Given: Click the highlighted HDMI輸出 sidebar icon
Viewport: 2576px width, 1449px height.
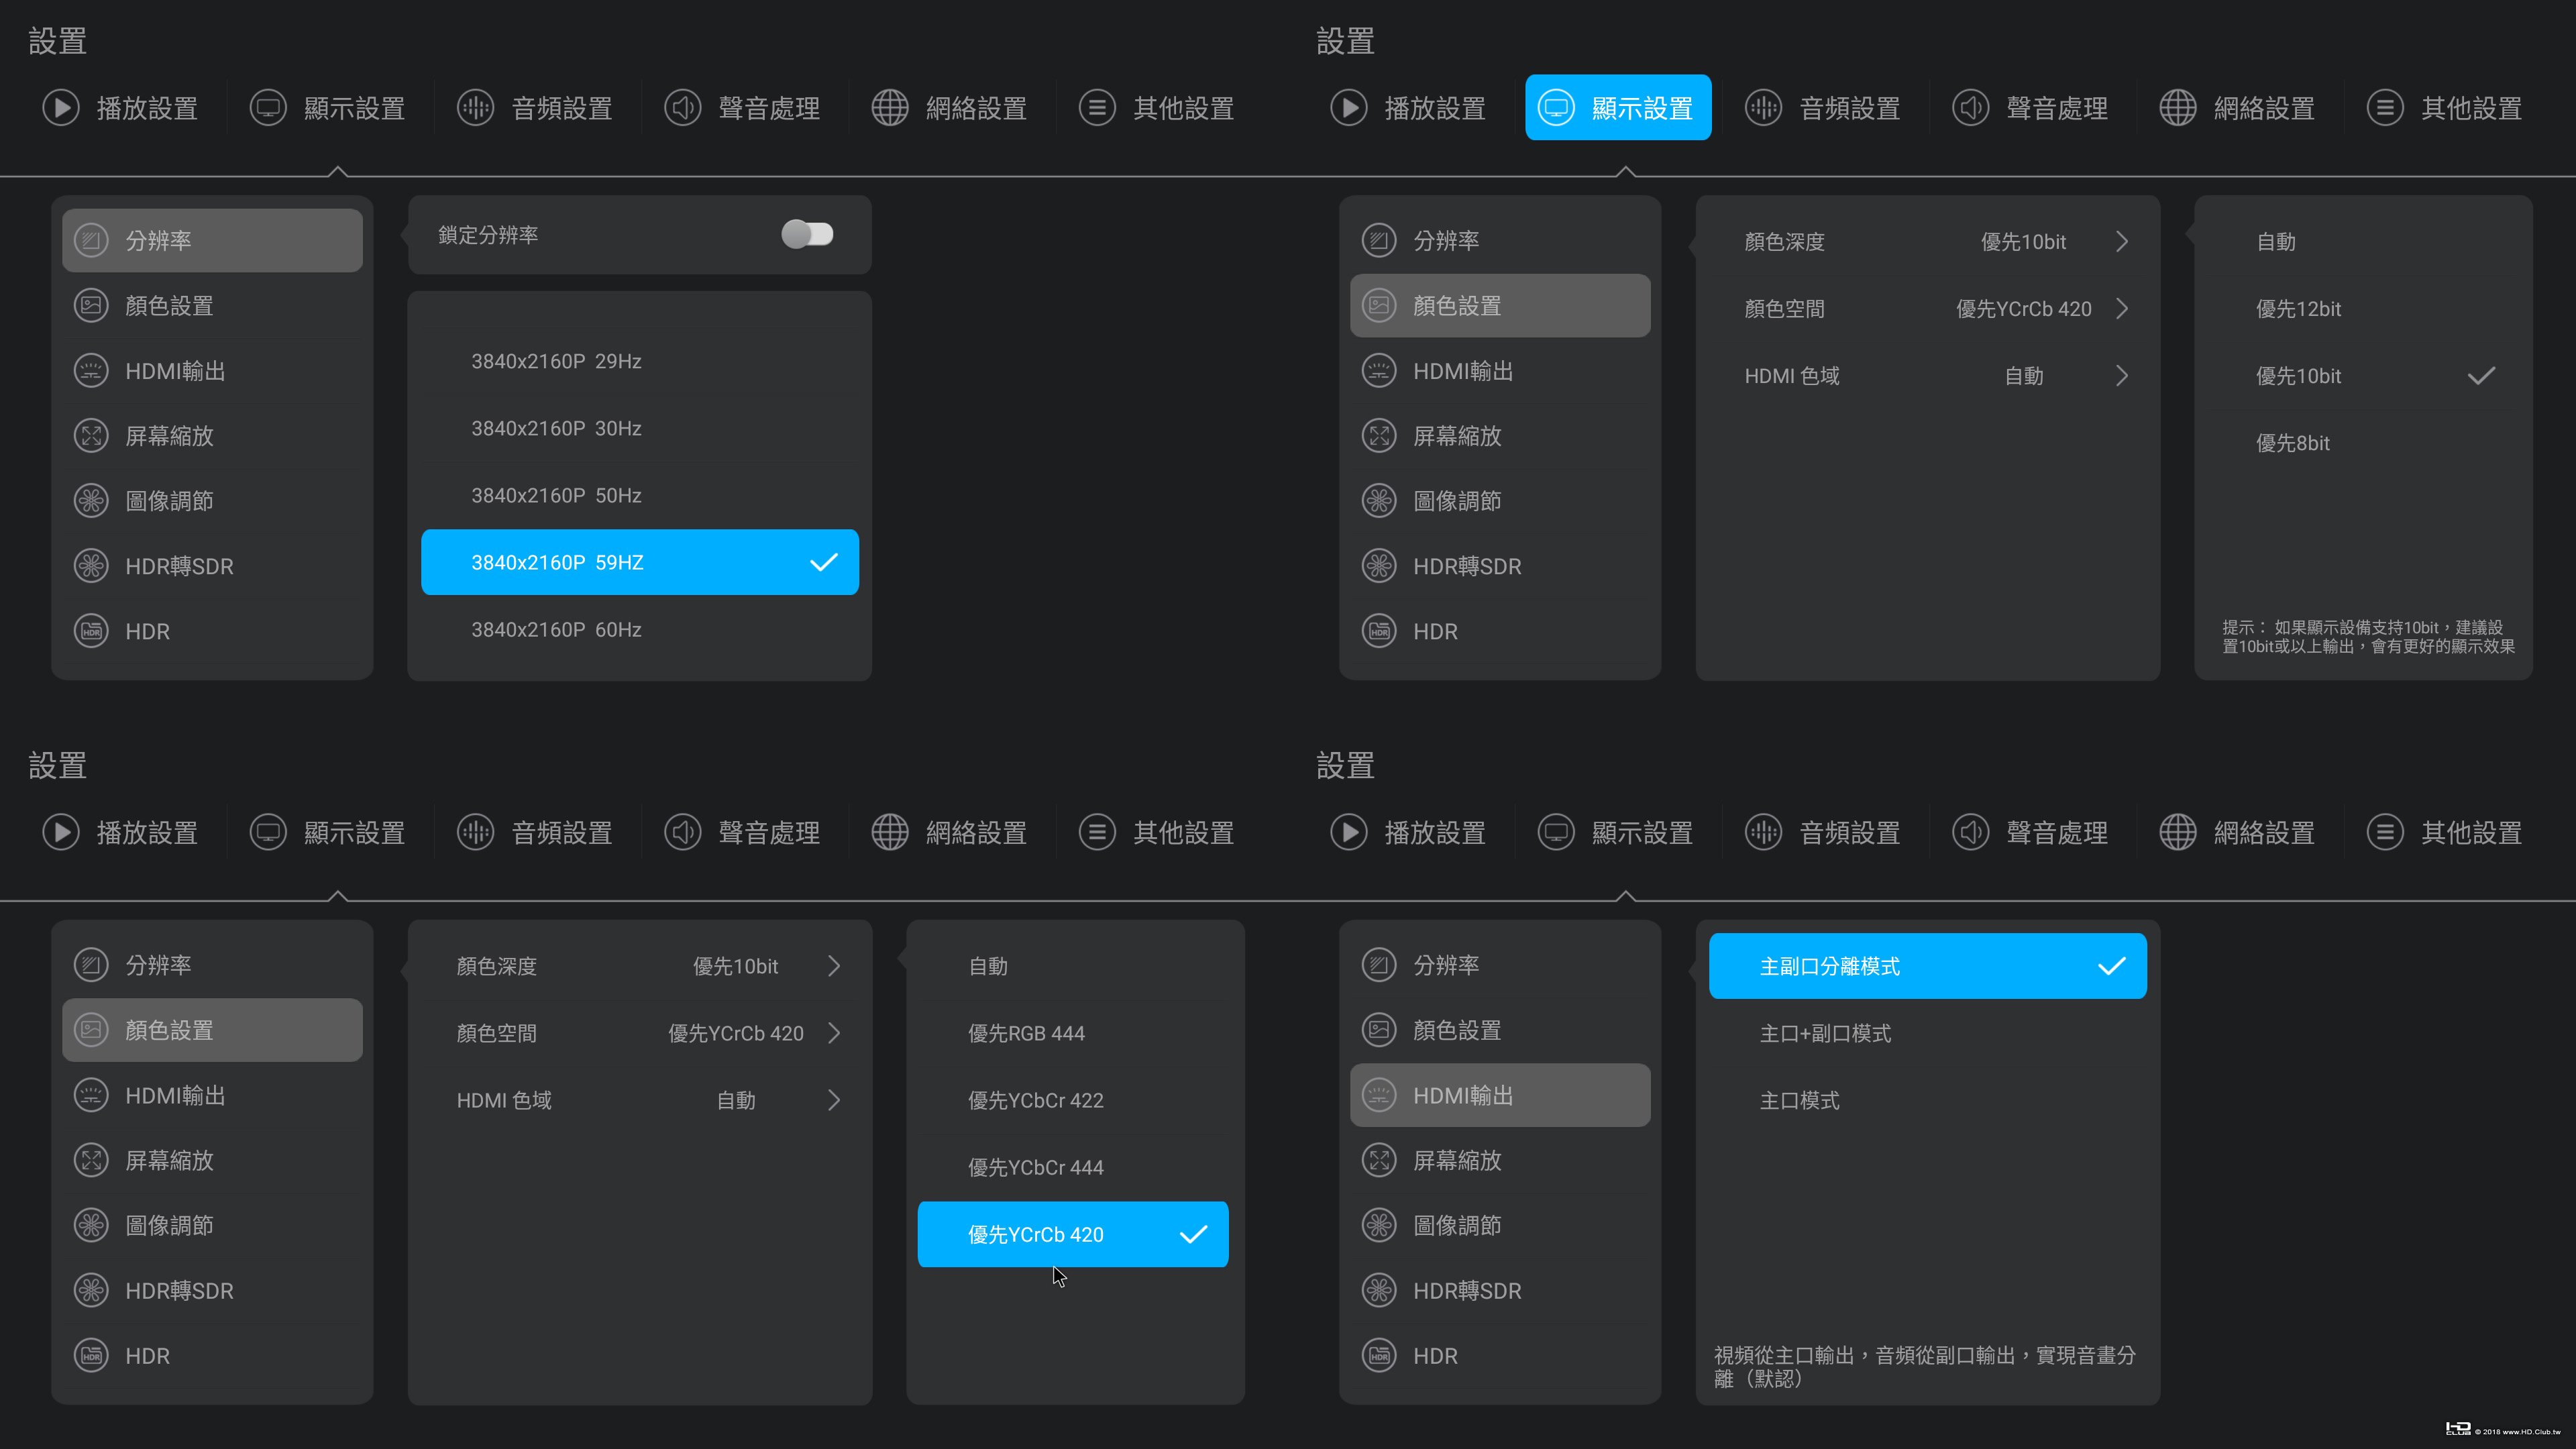Looking at the screenshot, I should (1379, 1095).
